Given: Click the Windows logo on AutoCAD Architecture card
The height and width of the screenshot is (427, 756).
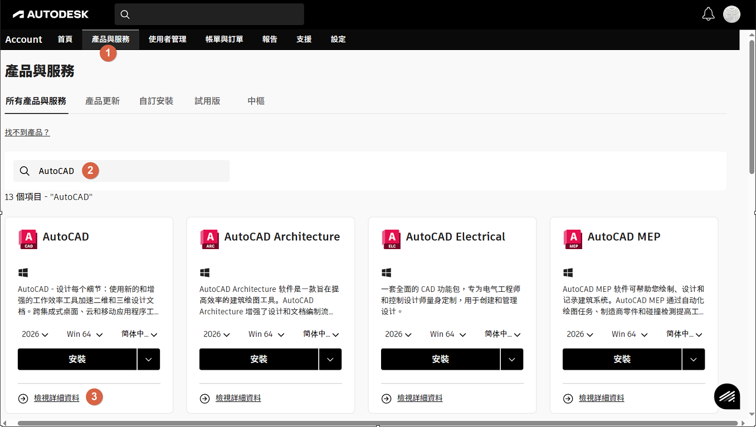Looking at the screenshot, I should click(204, 273).
